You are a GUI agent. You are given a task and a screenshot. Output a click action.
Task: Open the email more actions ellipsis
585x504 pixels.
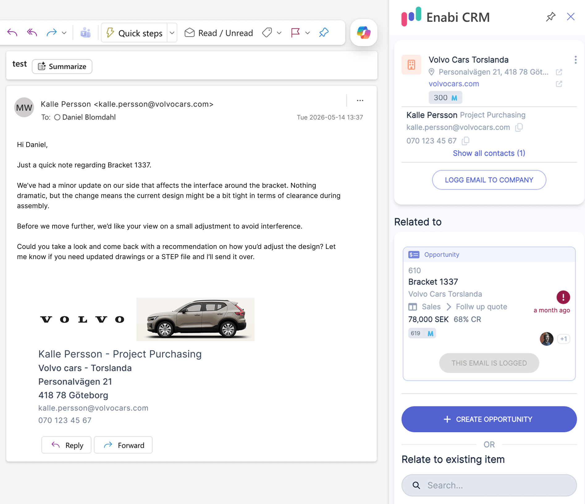[x=360, y=100]
